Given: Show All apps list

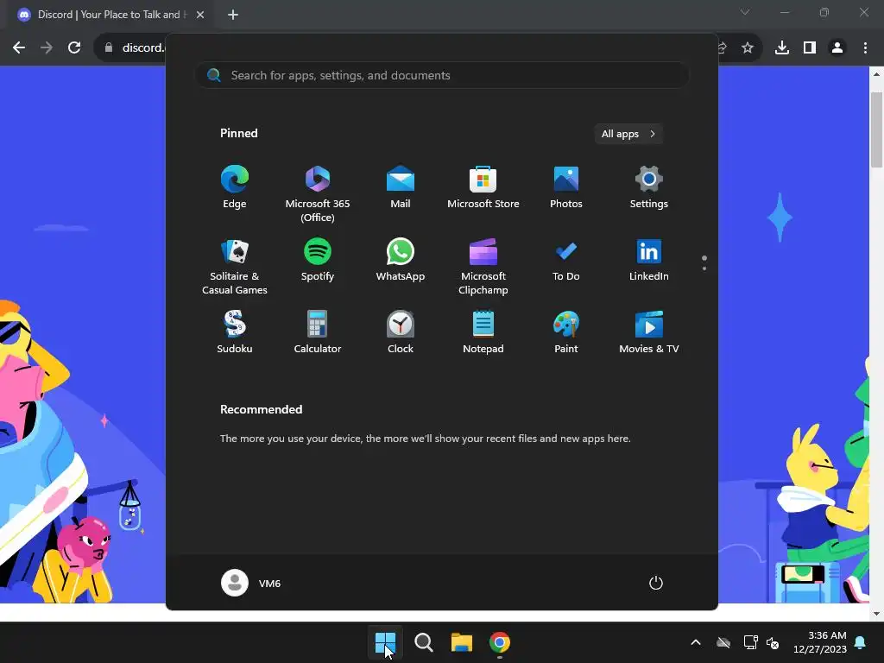Looking at the screenshot, I should coord(628,134).
